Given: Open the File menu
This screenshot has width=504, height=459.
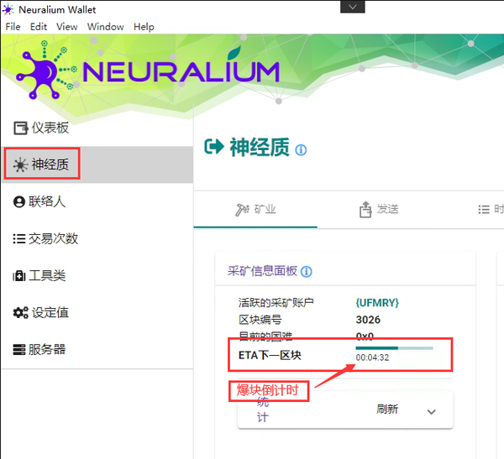Looking at the screenshot, I should 13,27.
